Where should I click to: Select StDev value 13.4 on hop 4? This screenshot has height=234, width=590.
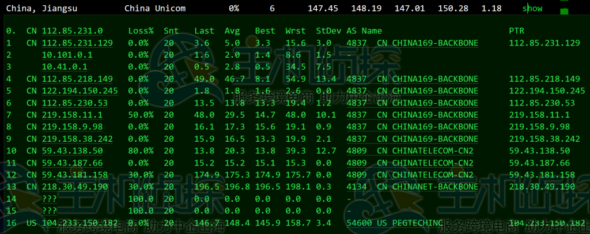point(326,79)
